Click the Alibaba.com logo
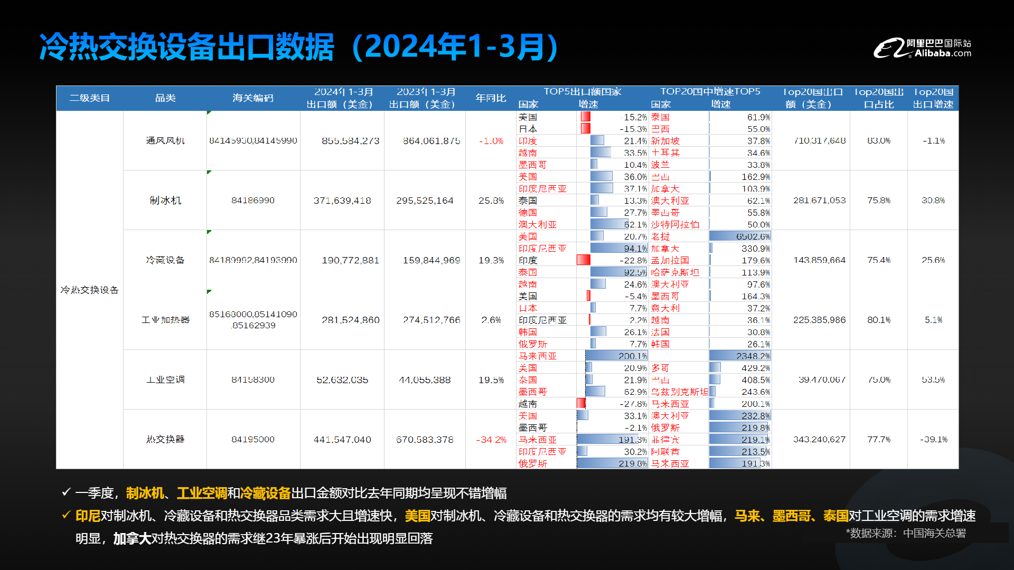Screen dimensions: 1014x570 [x=922, y=48]
